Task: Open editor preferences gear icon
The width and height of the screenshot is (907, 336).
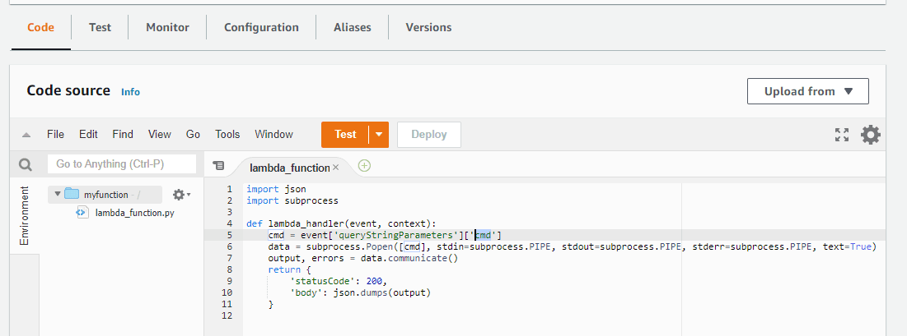Action: [871, 135]
